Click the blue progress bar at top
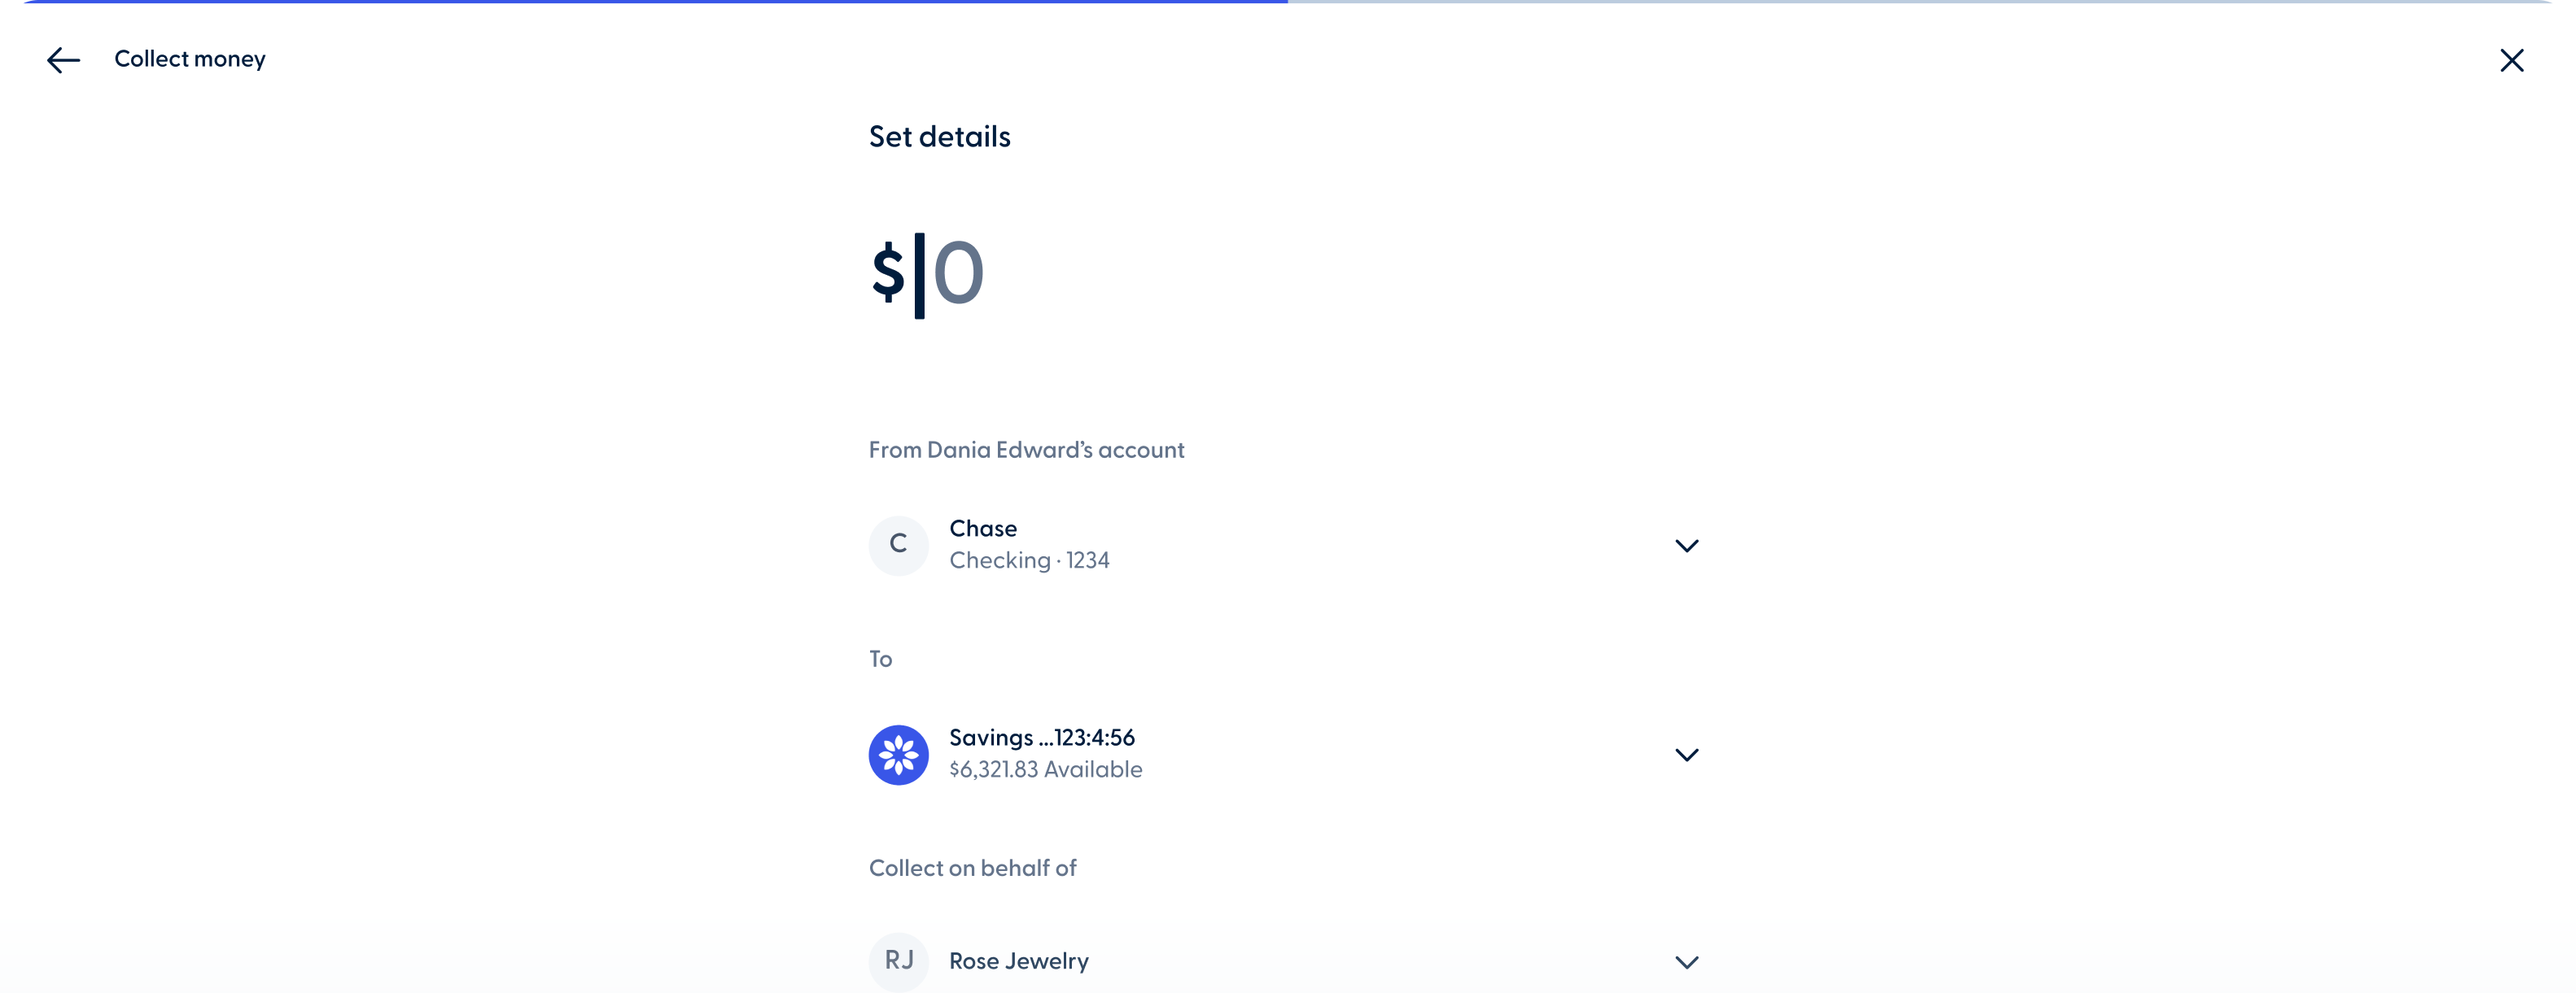The height and width of the screenshot is (993, 2576). point(640,3)
